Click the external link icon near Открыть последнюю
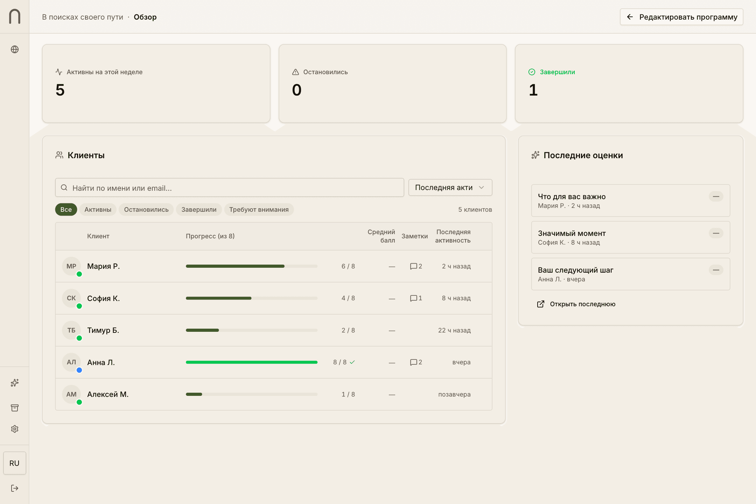The image size is (756, 504). click(x=541, y=304)
